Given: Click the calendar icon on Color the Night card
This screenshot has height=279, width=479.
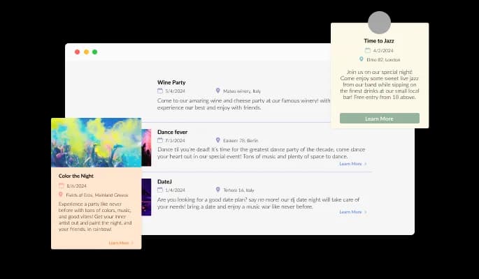Looking at the screenshot, I should (61, 186).
